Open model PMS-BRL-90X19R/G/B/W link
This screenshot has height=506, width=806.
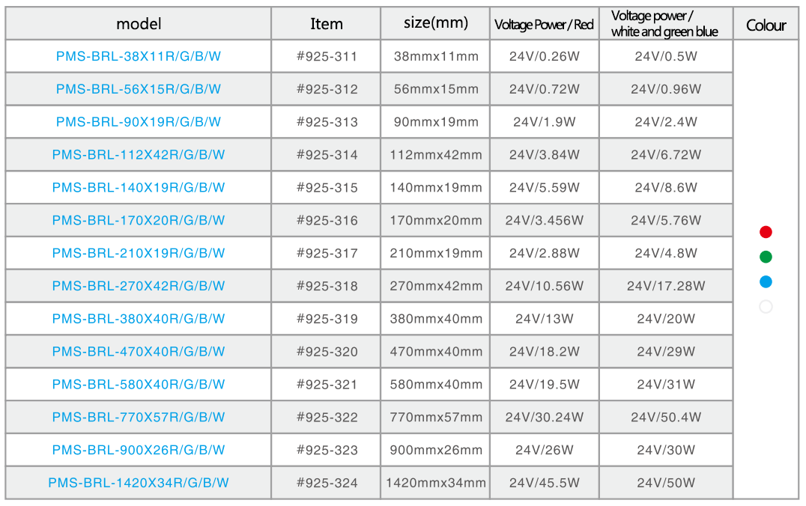coord(139,122)
